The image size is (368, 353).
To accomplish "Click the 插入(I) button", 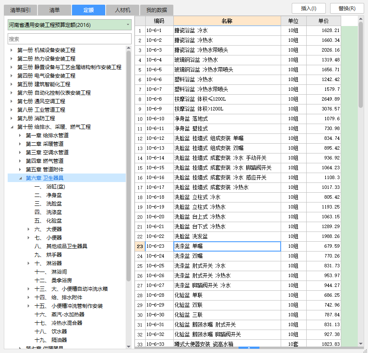I will (x=308, y=8).
